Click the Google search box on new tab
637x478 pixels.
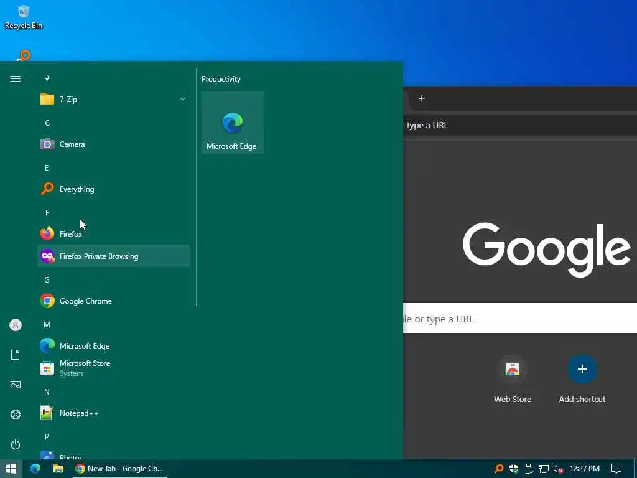click(x=520, y=318)
